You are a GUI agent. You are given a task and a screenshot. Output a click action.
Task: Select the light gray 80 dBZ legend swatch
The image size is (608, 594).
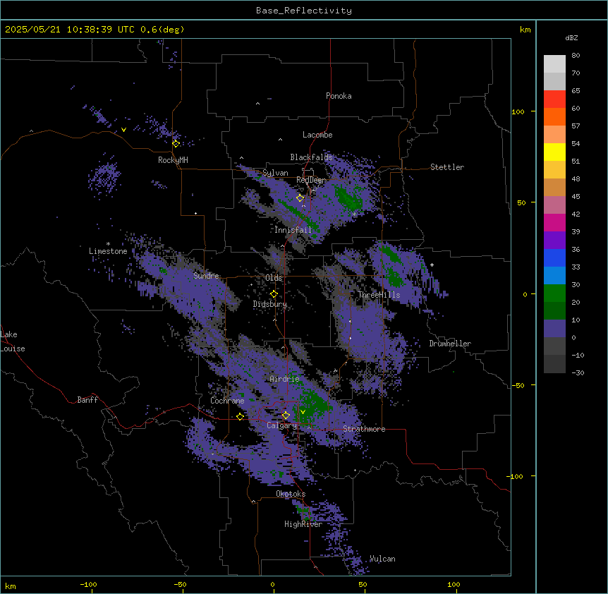[554, 64]
